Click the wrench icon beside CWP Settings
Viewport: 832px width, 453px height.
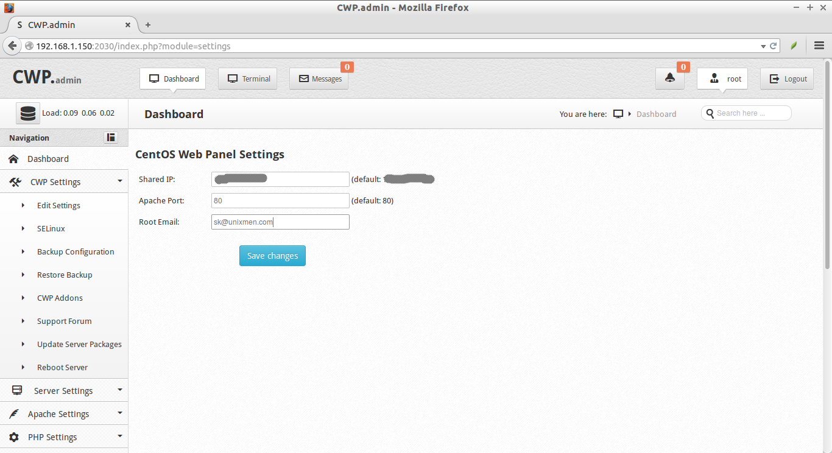tap(15, 181)
